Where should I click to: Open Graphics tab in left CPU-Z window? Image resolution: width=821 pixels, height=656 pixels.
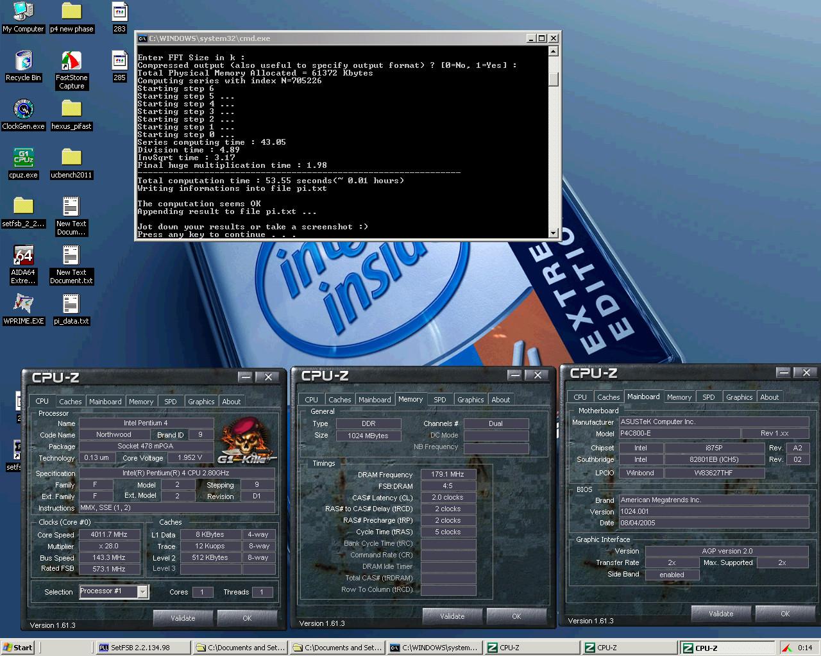pos(201,402)
